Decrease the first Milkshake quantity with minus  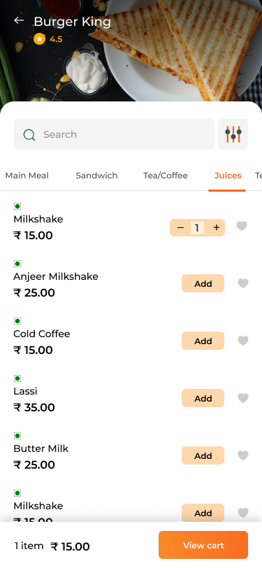pyautogui.click(x=180, y=227)
